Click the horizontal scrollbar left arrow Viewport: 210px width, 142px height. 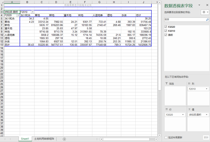[101, 139]
